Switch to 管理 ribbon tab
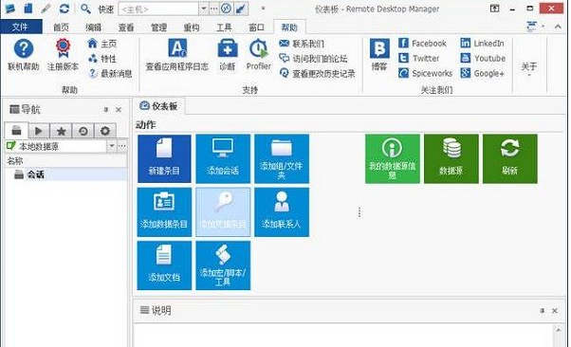The image size is (571, 347). (x=158, y=27)
